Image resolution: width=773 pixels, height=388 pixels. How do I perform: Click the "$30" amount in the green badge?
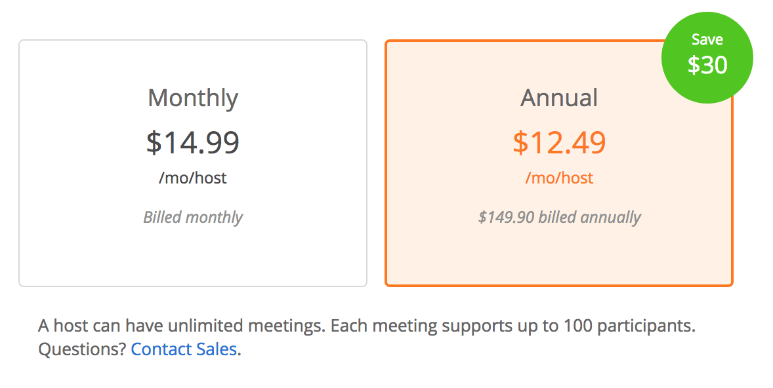tap(707, 64)
